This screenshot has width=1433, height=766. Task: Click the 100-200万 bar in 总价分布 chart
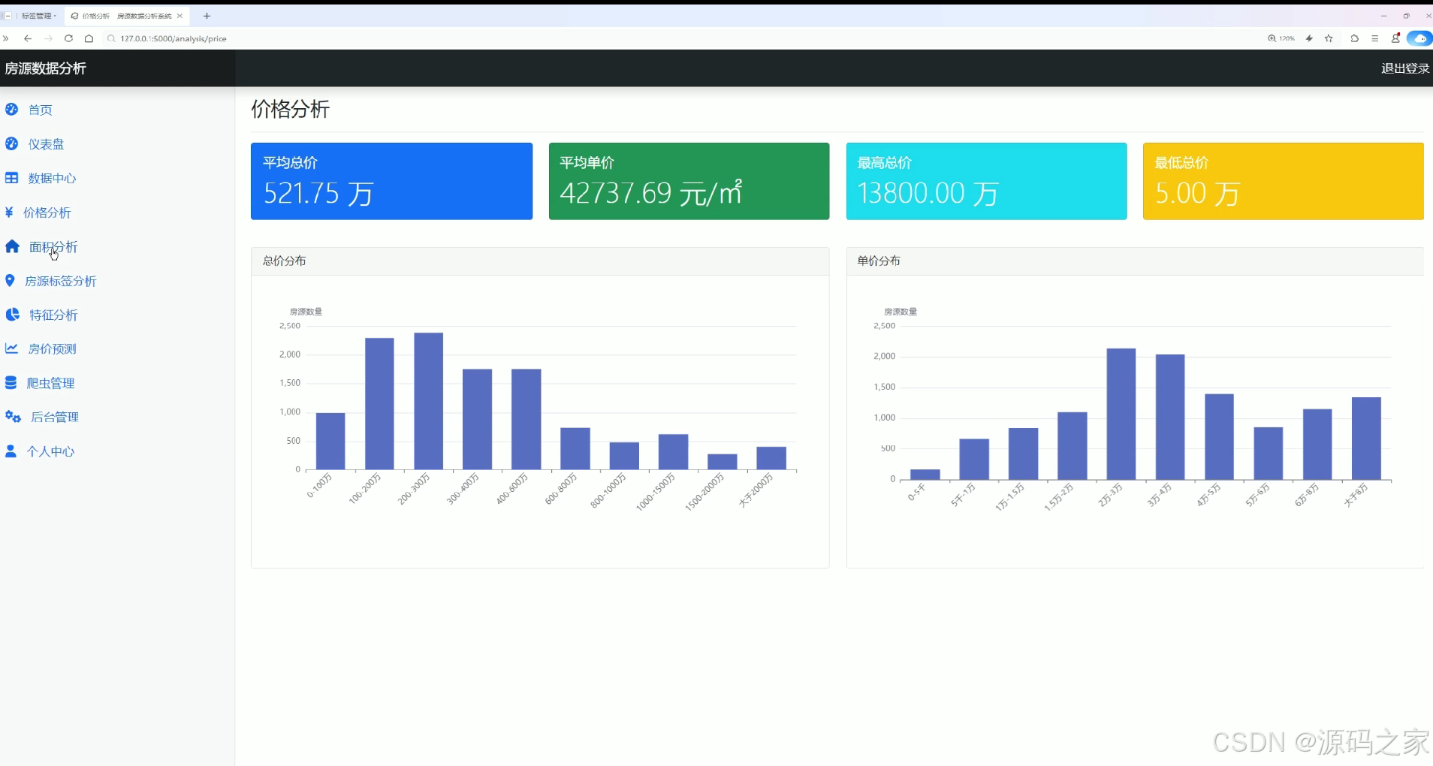pyautogui.click(x=379, y=404)
